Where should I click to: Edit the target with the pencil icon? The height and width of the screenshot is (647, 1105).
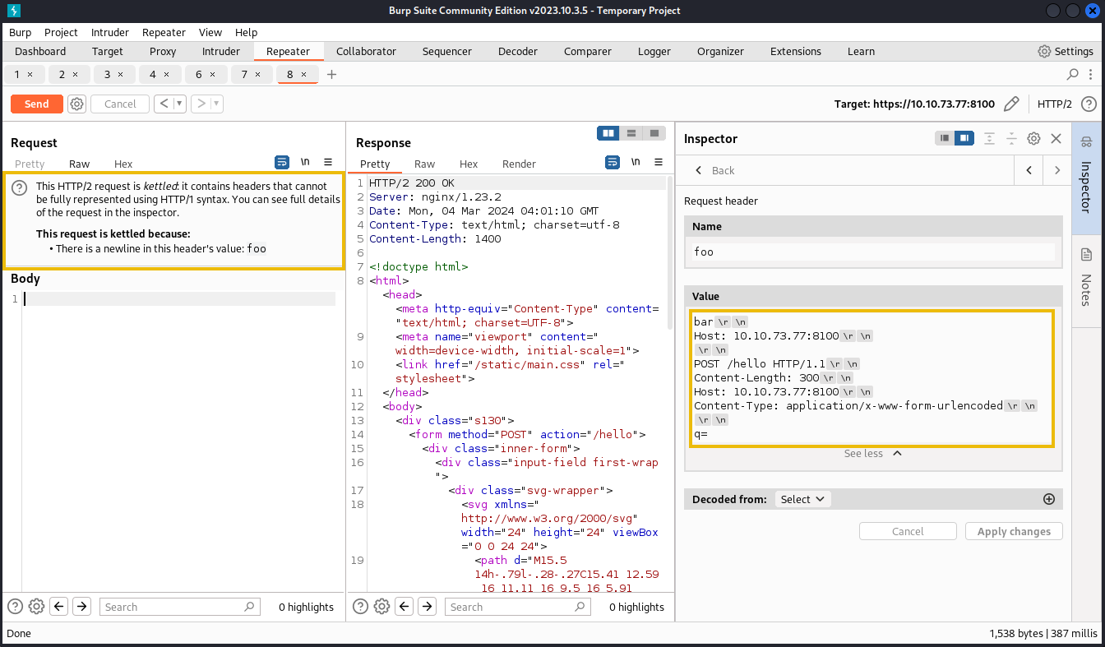(x=1011, y=104)
